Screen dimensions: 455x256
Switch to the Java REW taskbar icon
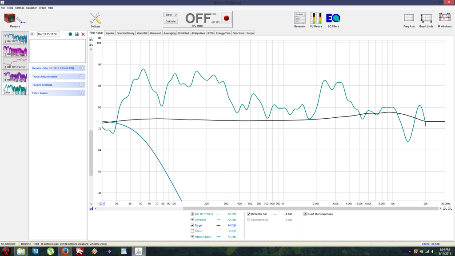139,251
